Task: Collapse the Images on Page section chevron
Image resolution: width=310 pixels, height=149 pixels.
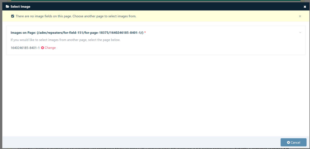Action: 300,33
